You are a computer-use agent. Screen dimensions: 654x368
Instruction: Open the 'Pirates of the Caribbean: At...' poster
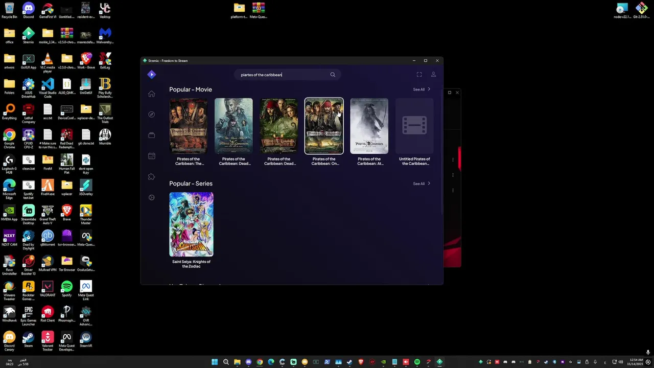click(369, 126)
